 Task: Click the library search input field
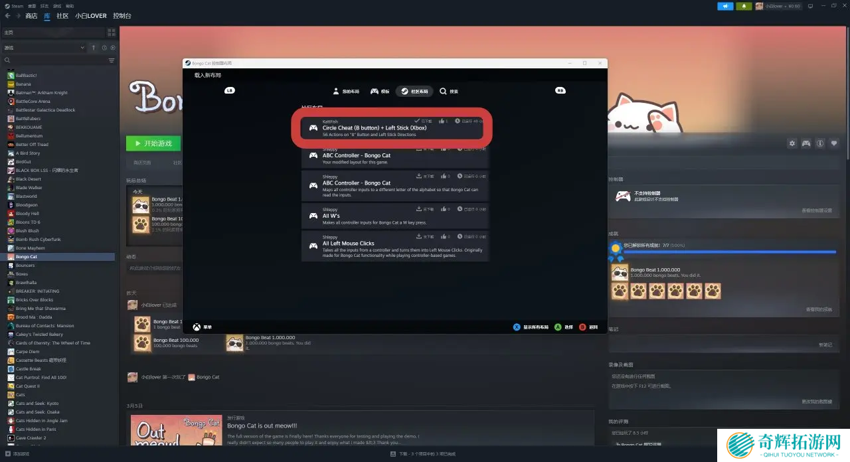[56, 60]
